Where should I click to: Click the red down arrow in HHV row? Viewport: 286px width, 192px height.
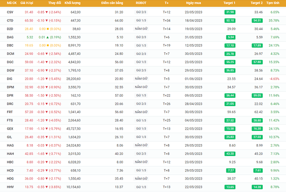pyautogui.click(x=47, y=187)
